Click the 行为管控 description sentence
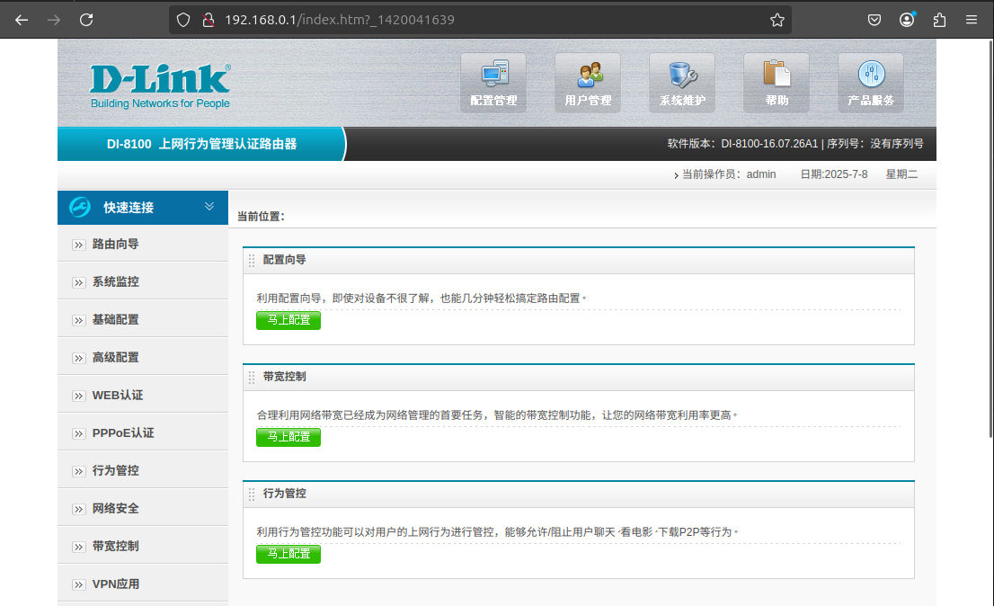The width and height of the screenshot is (994, 606). click(496, 532)
